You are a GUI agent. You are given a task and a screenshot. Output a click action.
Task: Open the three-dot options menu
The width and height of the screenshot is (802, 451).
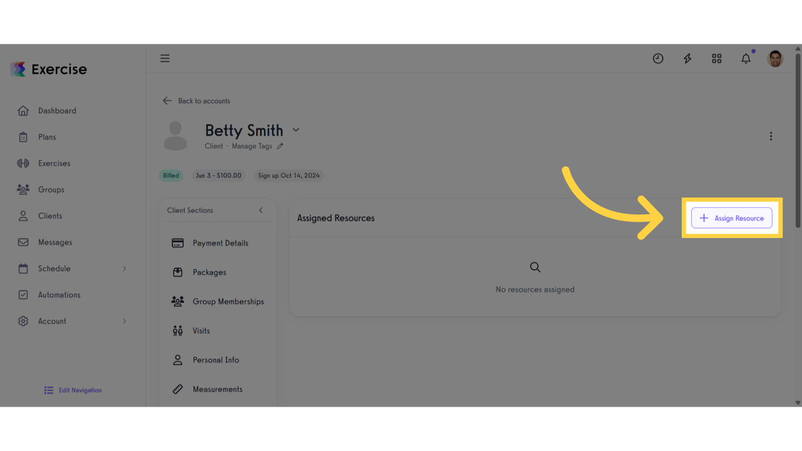pyautogui.click(x=771, y=136)
